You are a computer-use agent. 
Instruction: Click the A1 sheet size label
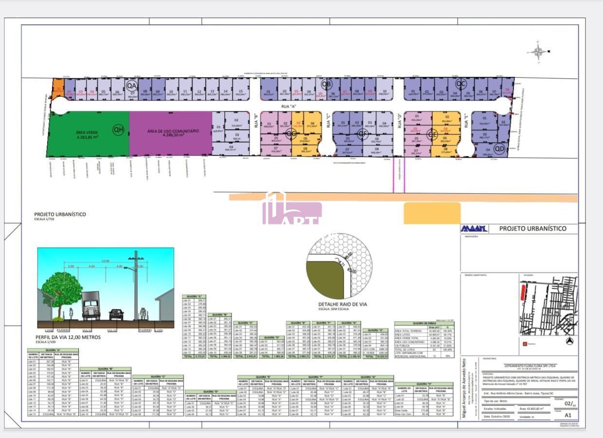568,415
